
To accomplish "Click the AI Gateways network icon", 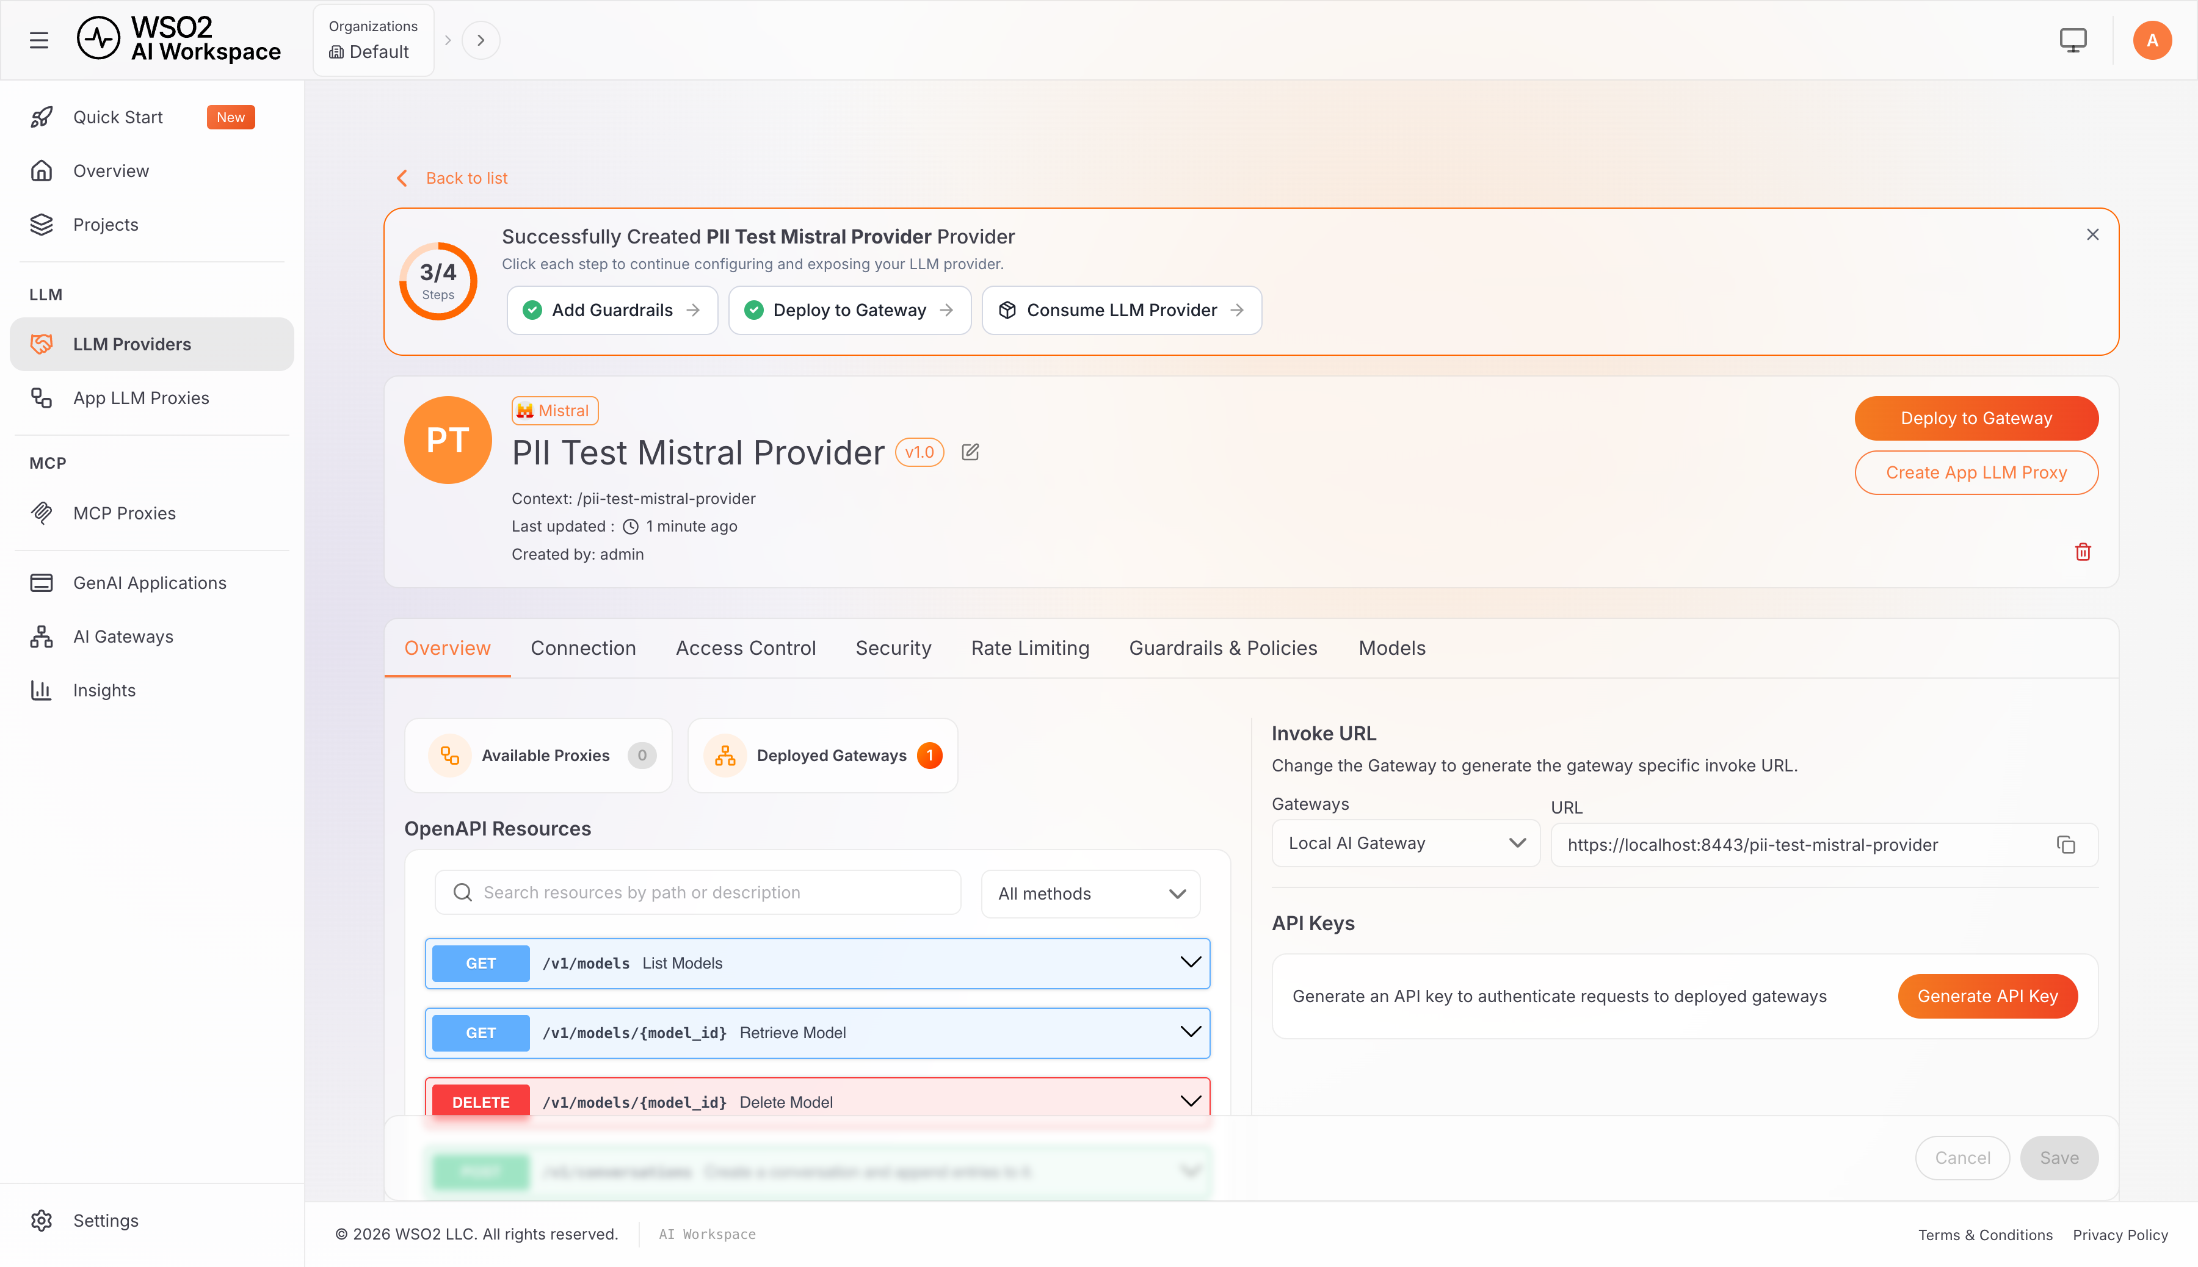I will coord(42,636).
